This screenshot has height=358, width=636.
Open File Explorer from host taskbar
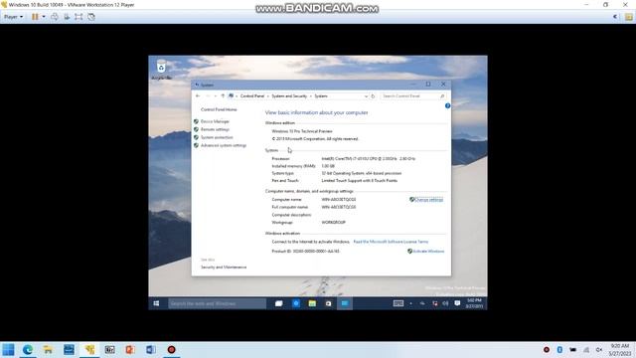click(48, 349)
